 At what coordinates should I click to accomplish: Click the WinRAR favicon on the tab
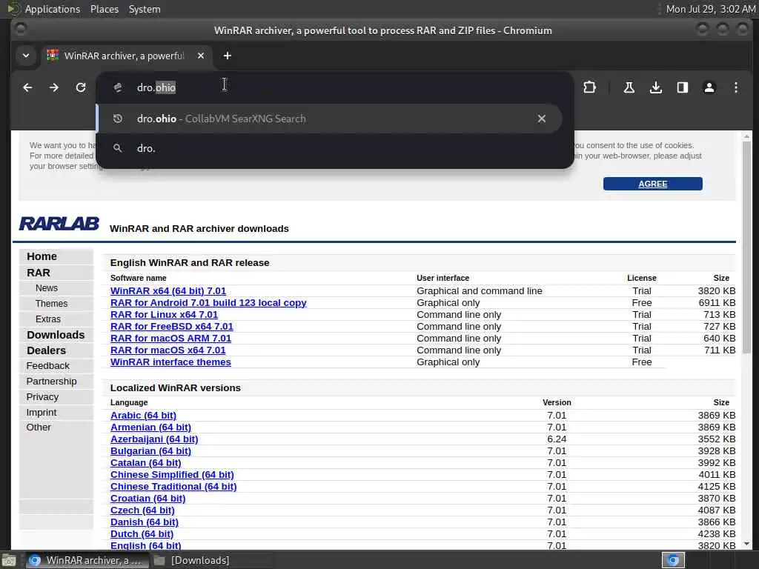[53, 56]
